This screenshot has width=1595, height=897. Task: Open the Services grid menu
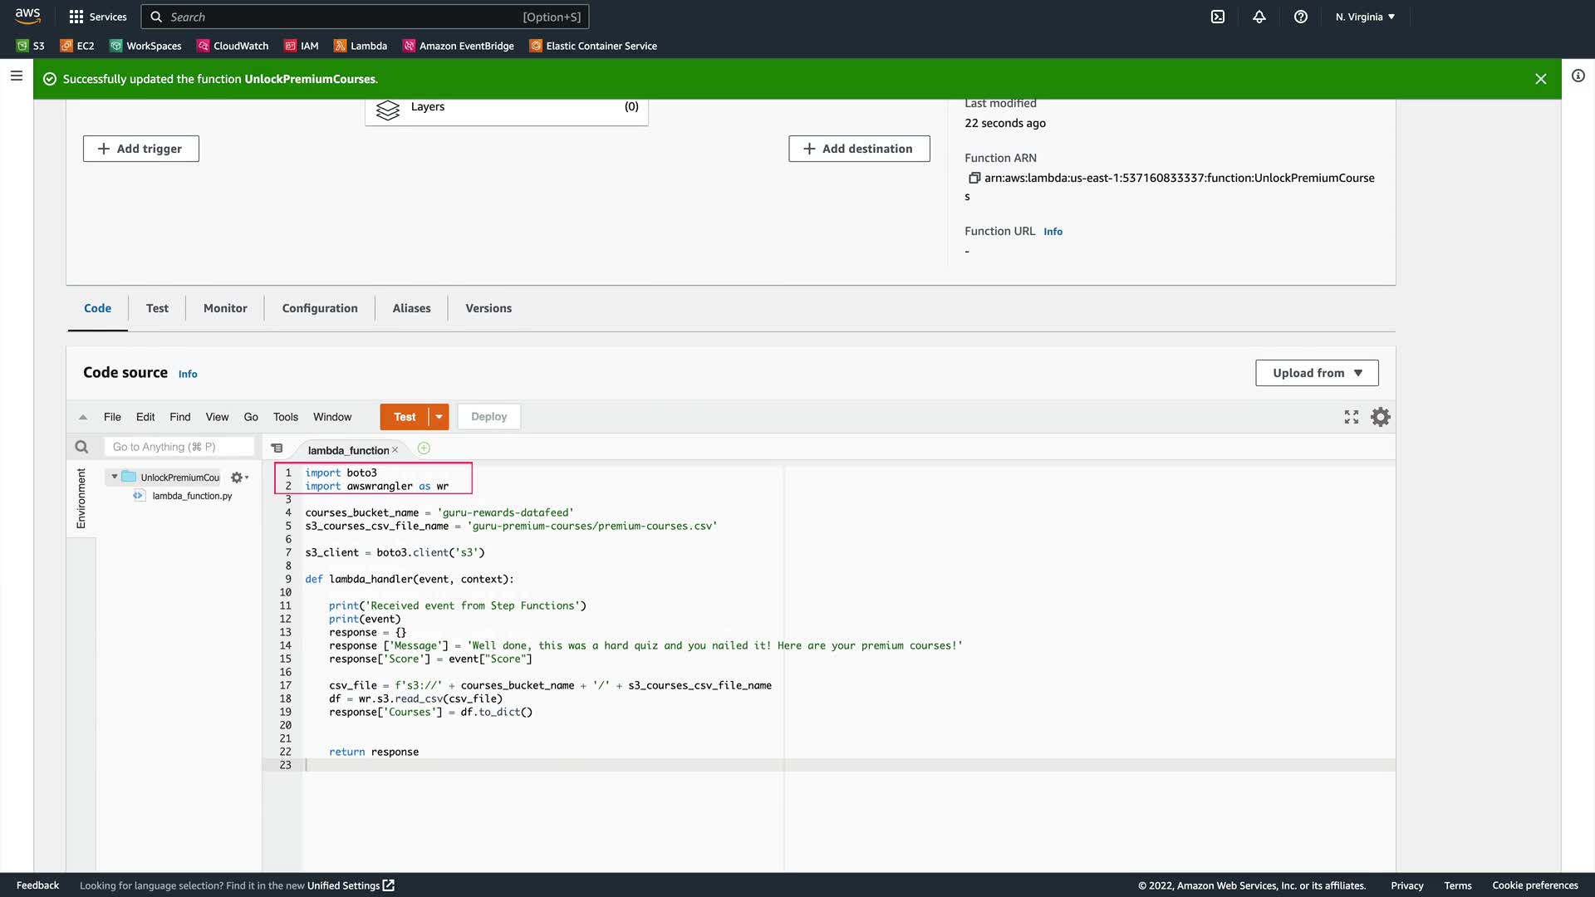point(76,17)
